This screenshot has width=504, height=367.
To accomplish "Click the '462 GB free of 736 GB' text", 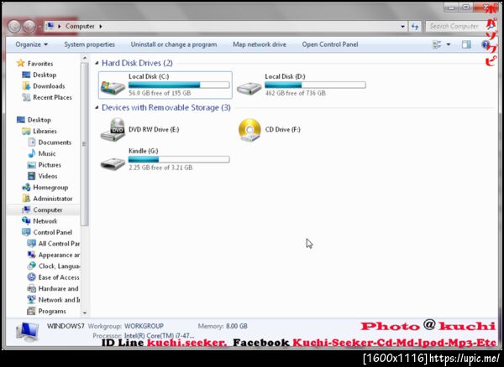I will 296,93.
